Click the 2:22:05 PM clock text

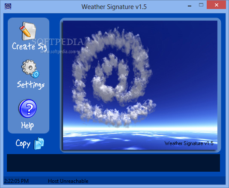[16, 181]
